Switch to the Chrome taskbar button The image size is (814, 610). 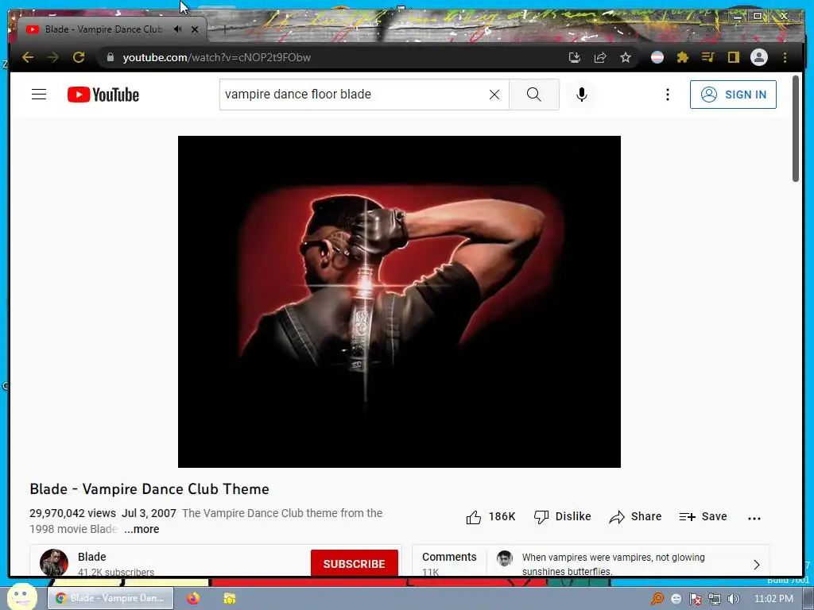[110, 598]
